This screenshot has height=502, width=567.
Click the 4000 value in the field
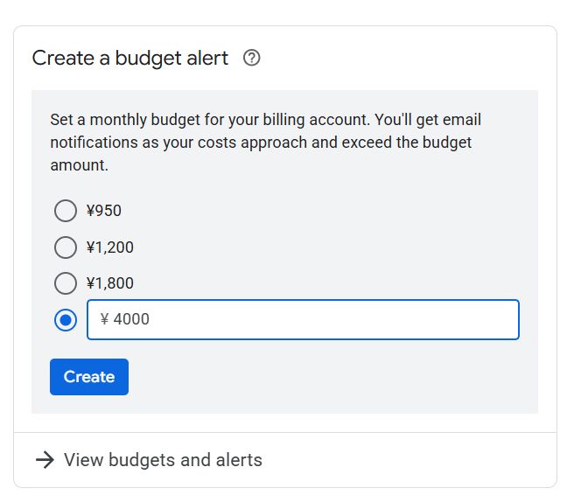tap(132, 320)
